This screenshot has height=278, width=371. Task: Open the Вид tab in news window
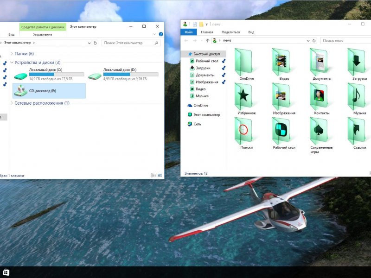pos(251,32)
